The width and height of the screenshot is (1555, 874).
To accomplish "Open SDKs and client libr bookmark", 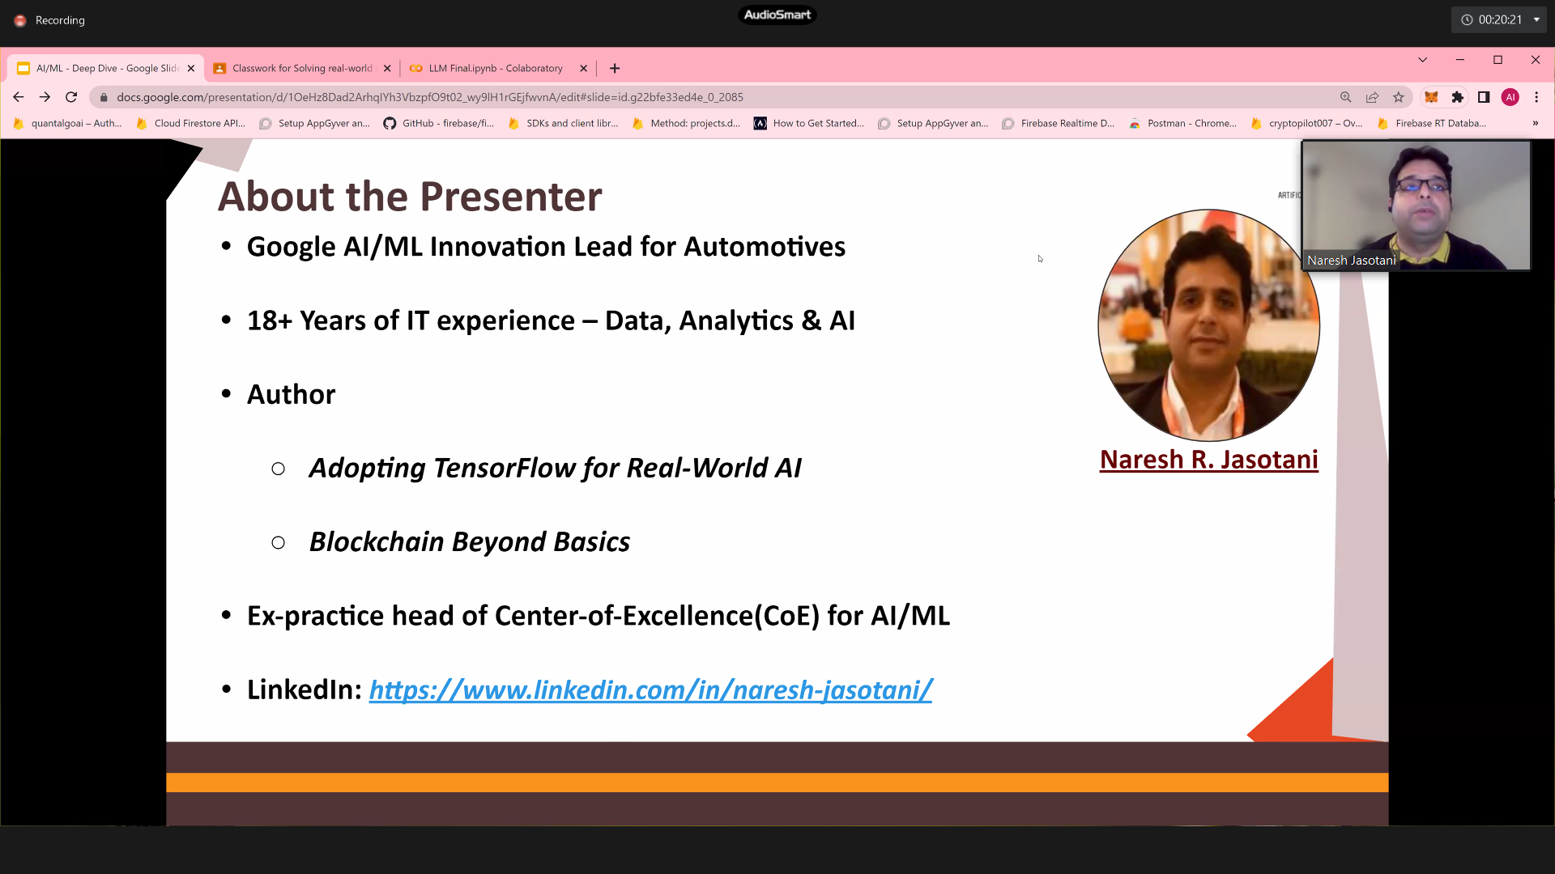I will [563, 123].
